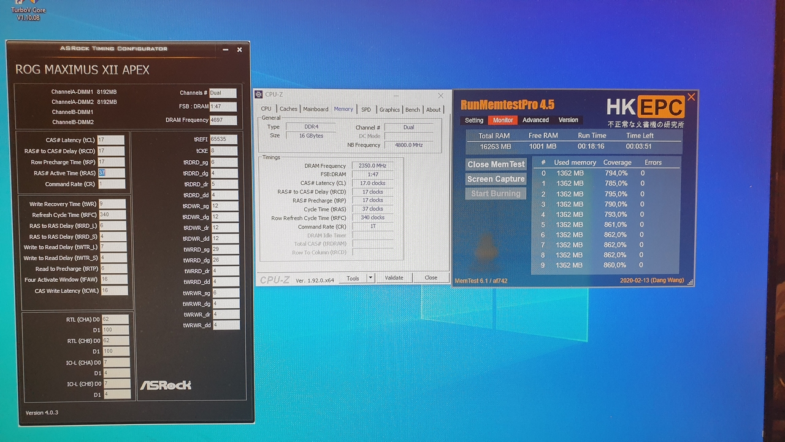This screenshot has width=785, height=442.
Task: Click the CPU-Z title bar icon
Action: (260, 95)
